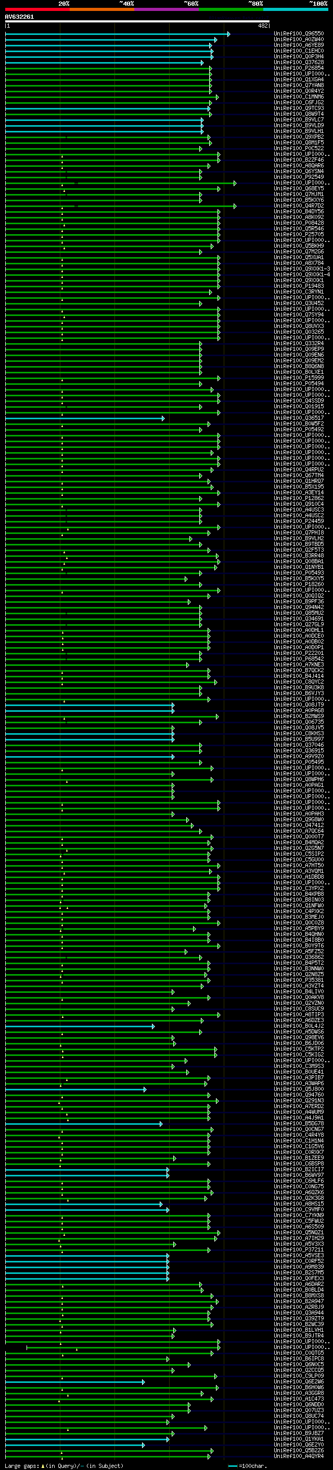Open the UniRef100_C9LP09 entry
This screenshot has height=1470, width=333.
(299, 1375)
